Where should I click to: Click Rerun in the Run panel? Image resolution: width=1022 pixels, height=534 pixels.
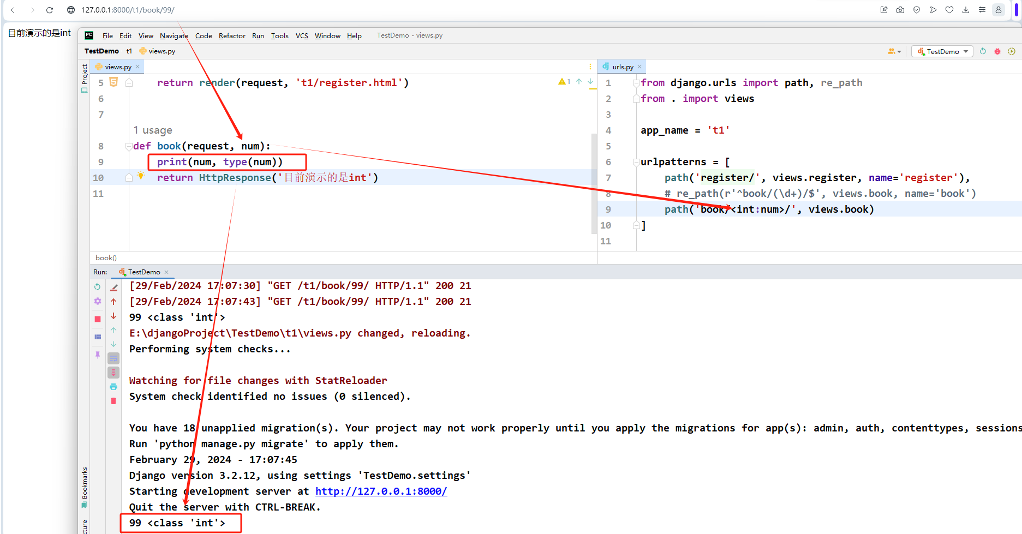click(97, 287)
